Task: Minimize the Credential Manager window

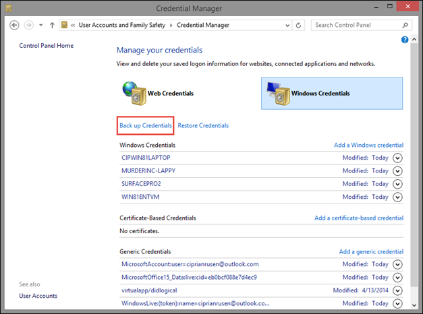Action: (x=376, y=7)
